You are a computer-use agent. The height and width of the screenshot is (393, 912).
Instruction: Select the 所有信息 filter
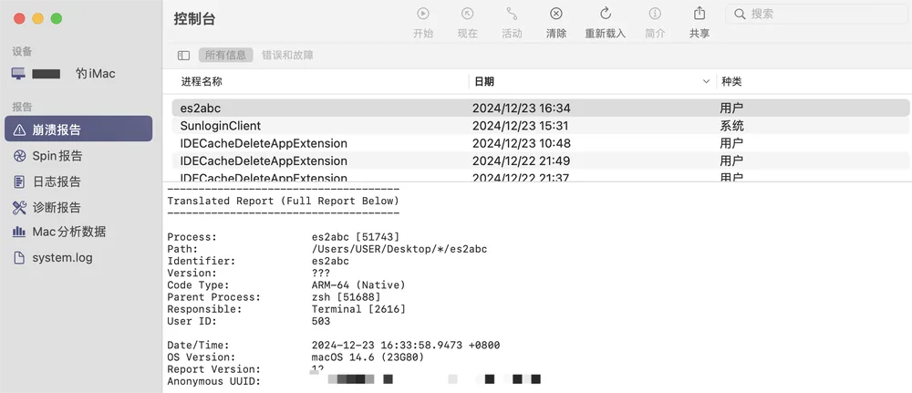[225, 56]
